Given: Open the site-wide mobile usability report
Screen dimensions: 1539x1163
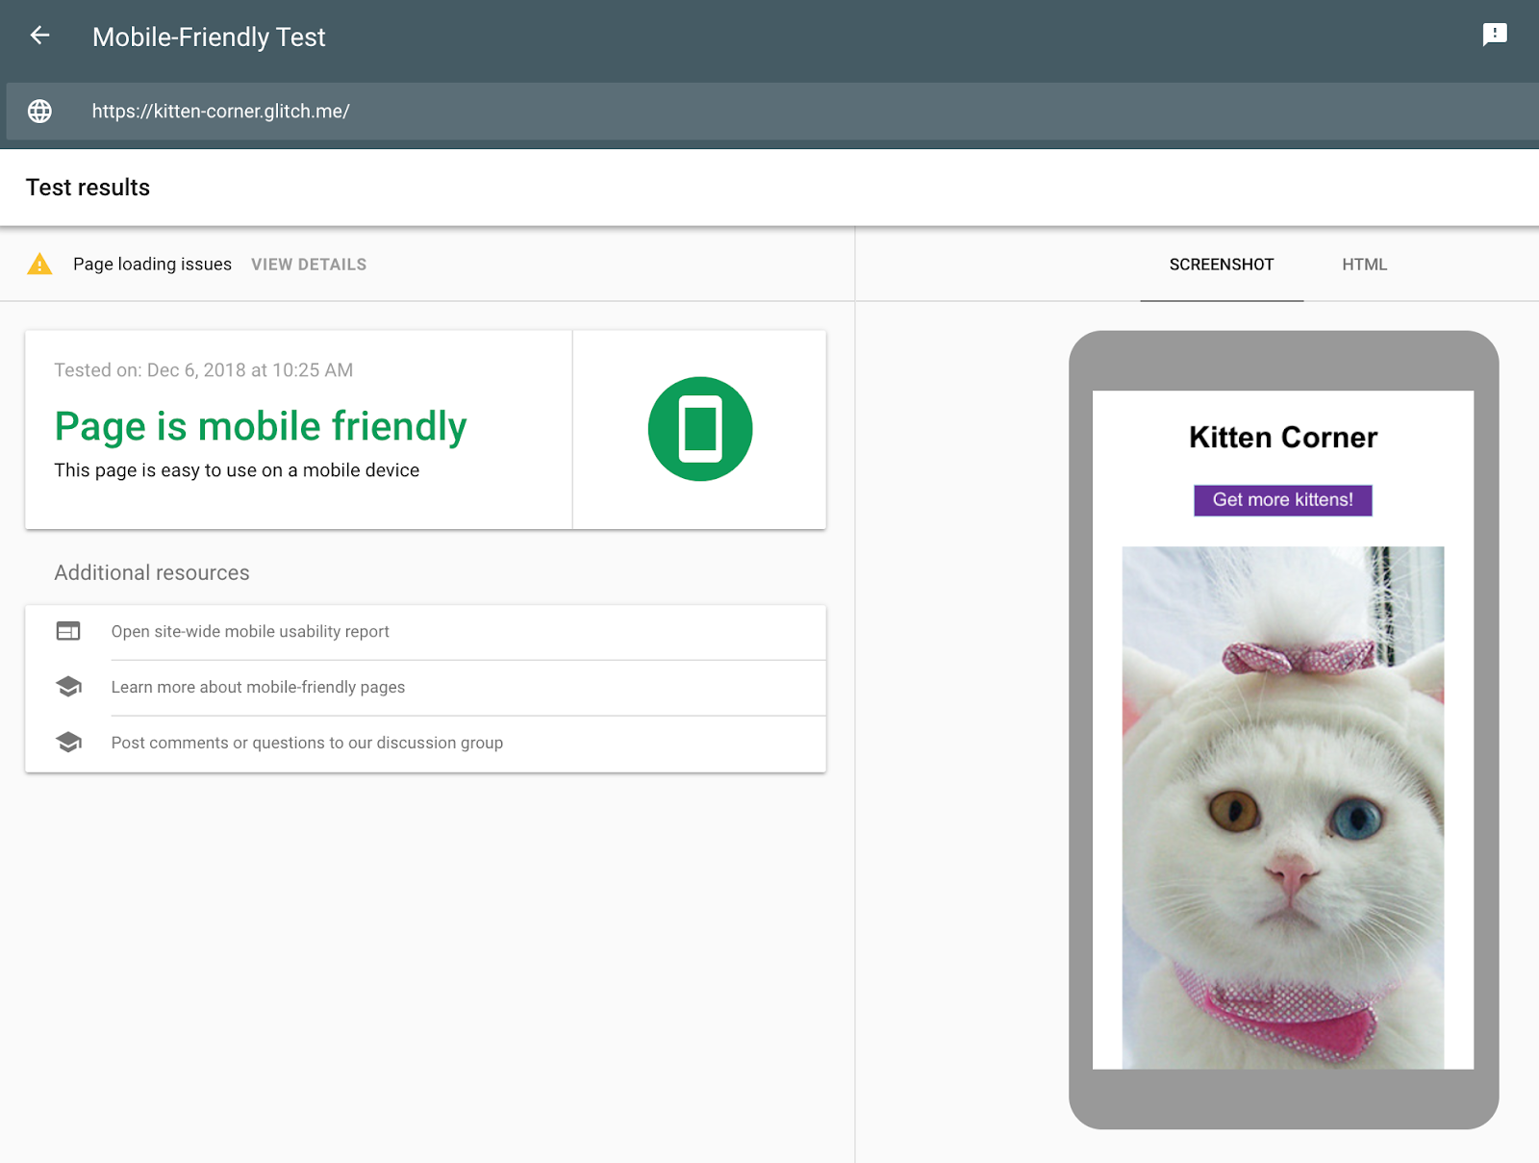Looking at the screenshot, I should (250, 632).
